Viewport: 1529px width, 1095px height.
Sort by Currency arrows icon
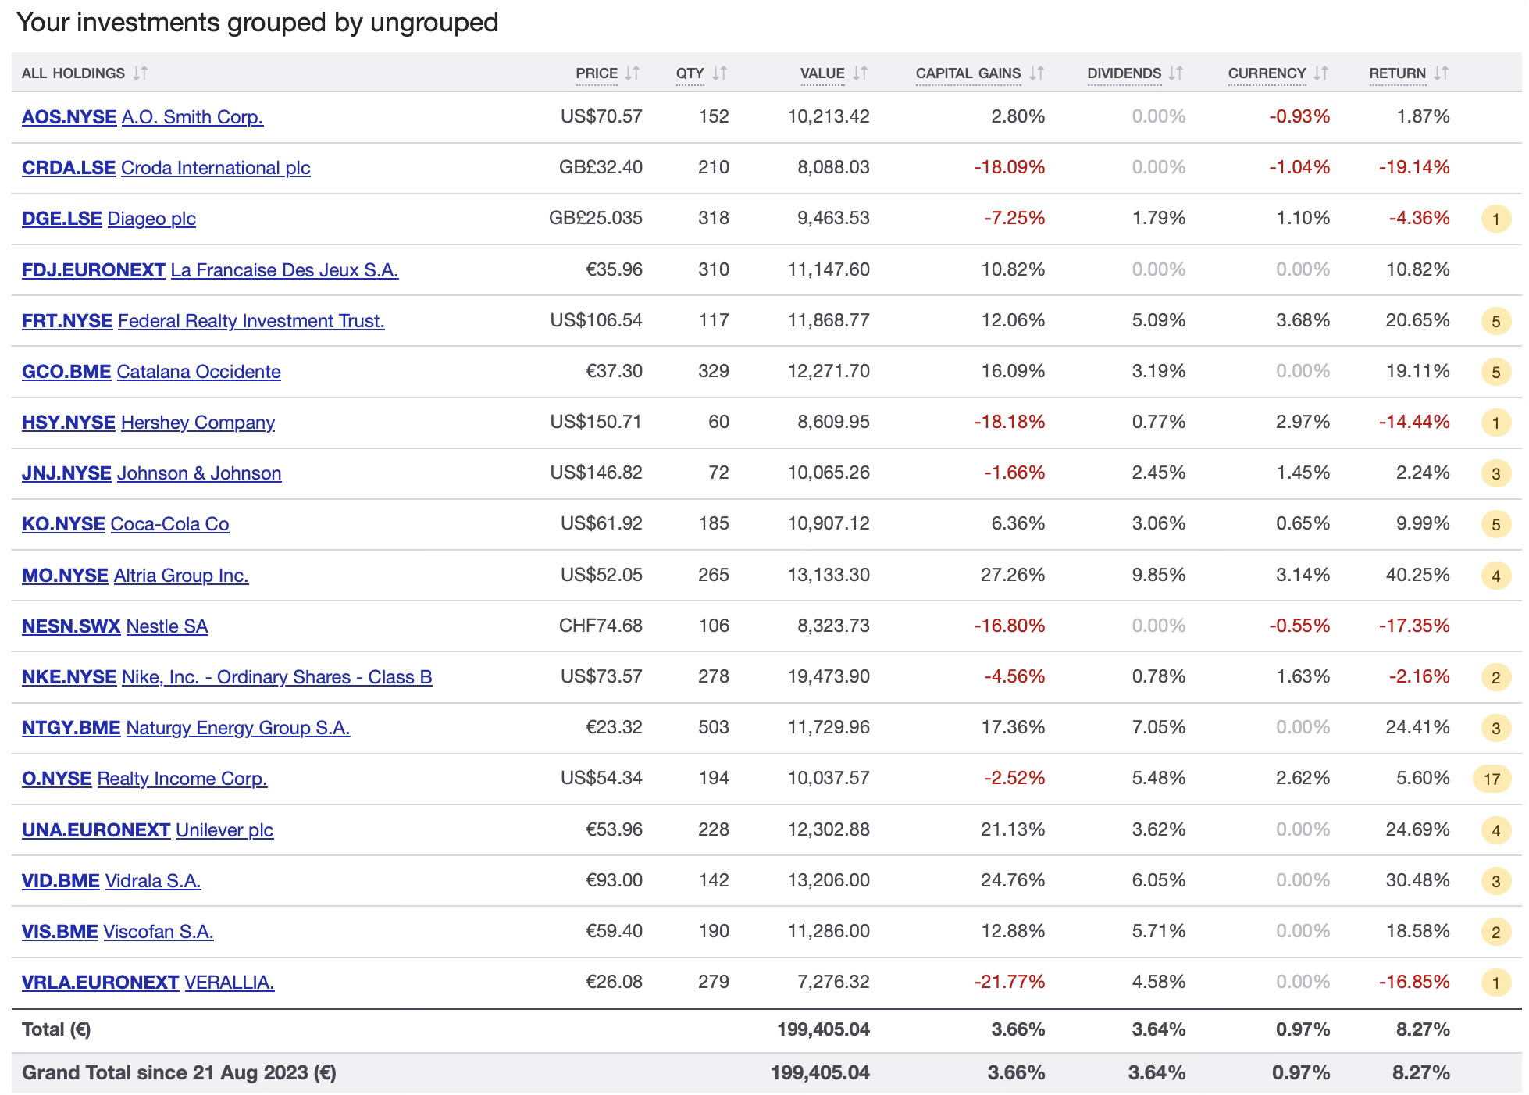(x=1320, y=73)
